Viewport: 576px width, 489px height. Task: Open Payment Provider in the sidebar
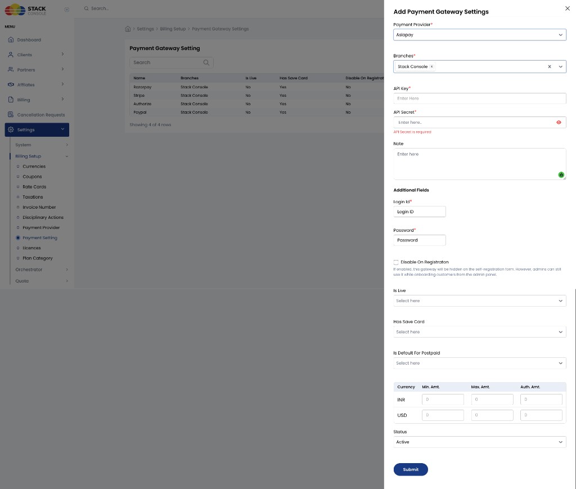pos(41,228)
